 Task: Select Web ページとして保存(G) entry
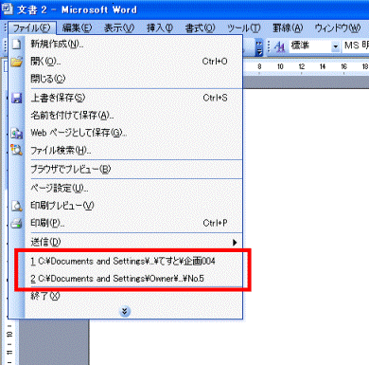pyautogui.click(x=133, y=133)
